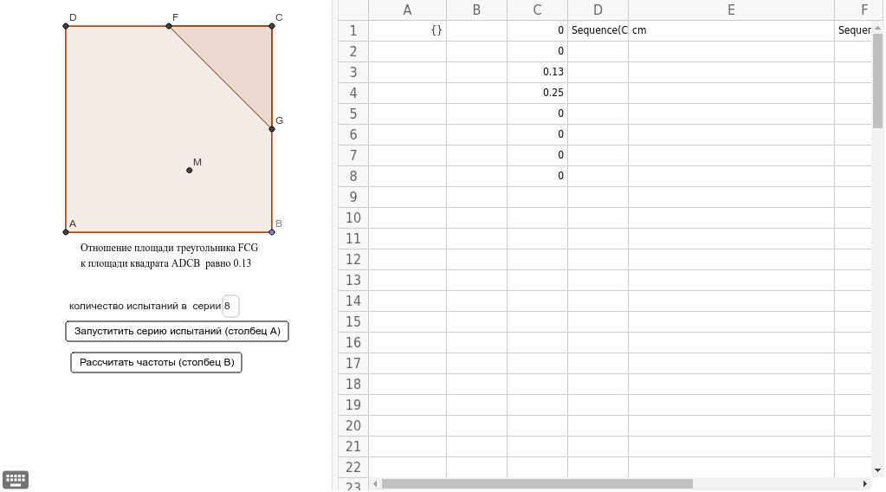Click the spreadsheet select-all corner cell
The image size is (886, 492).
pos(353,10)
